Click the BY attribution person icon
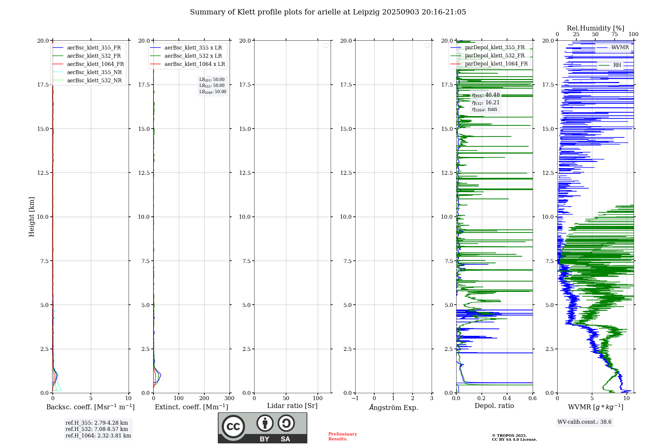This screenshot has width=656, height=446. coord(265,423)
